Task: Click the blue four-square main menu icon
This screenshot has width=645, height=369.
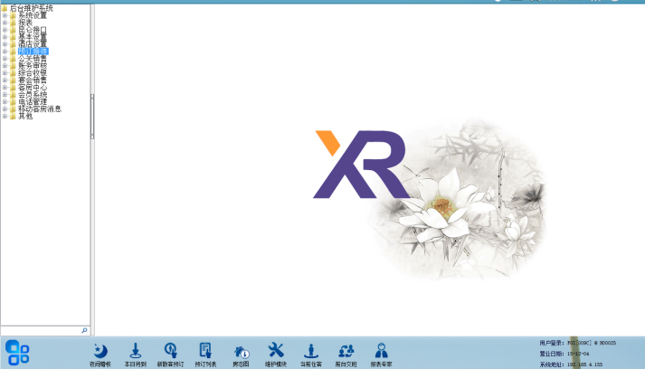Action: click(17, 352)
